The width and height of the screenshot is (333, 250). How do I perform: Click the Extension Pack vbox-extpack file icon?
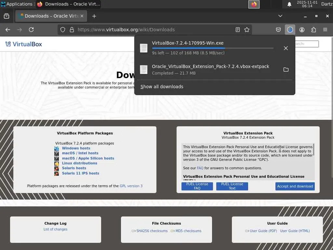(143, 70)
